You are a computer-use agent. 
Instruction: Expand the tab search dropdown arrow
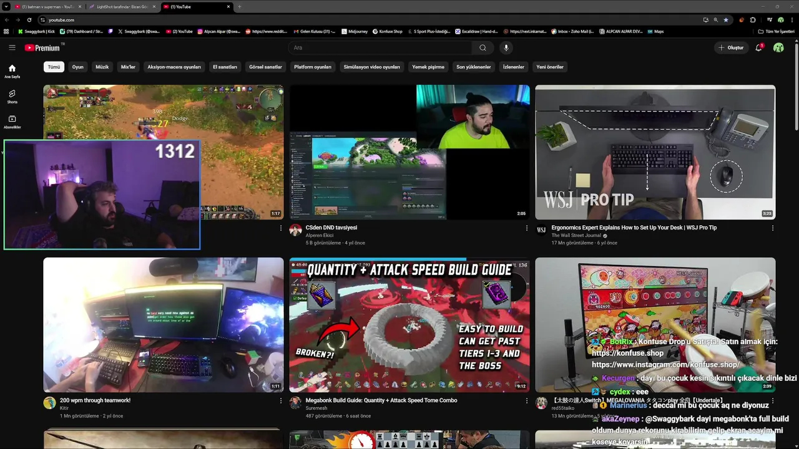(x=6, y=7)
